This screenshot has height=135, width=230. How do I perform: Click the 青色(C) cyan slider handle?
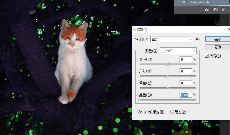coord(168,64)
